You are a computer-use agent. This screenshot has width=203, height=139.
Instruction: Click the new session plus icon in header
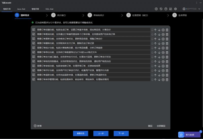click(156, 9)
